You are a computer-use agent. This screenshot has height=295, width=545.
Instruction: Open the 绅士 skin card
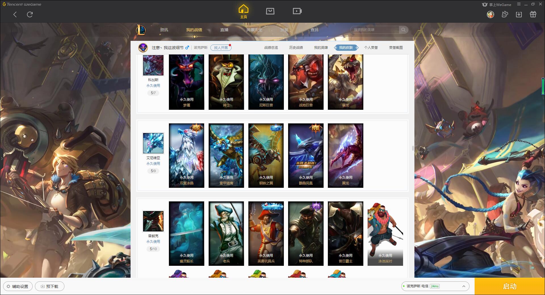click(x=226, y=82)
